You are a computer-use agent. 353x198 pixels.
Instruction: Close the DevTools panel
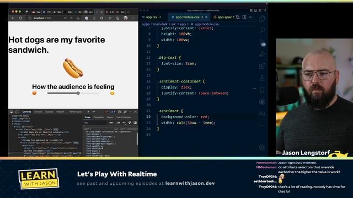(135, 112)
